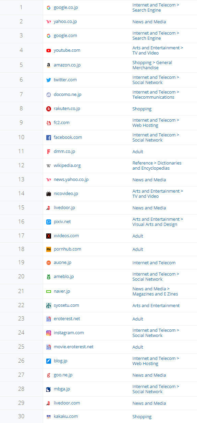The height and width of the screenshot is (423, 197).
Task: Click the Instagram favicon icon
Action: pyautogui.click(x=49, y=333)
